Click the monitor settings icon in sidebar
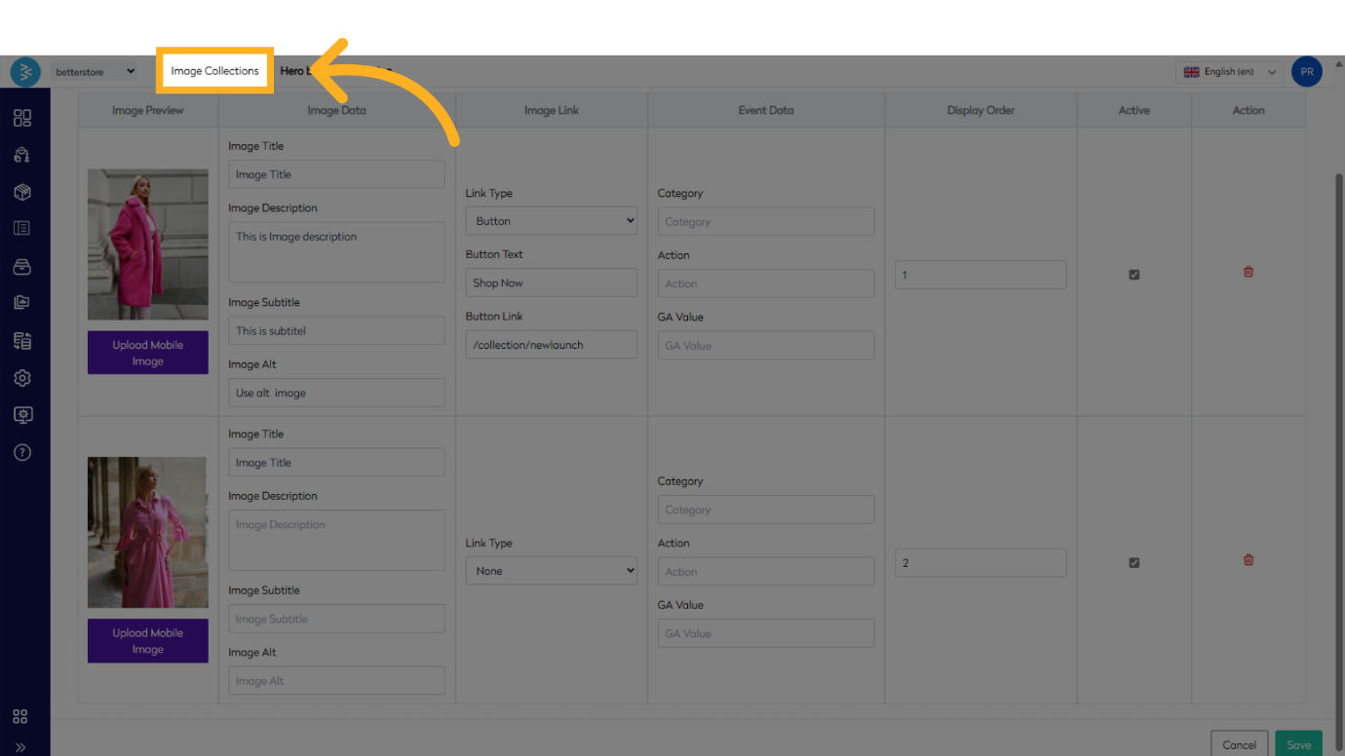1345x756 pixels. click(22, 415)
